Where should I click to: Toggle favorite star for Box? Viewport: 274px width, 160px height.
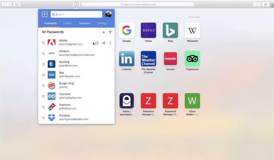pyautogui.click(x=44, y=75)
